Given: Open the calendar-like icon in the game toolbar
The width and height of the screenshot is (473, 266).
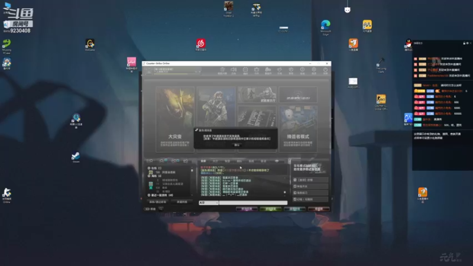Looking at the screenshot, I should tap(245, 70).
